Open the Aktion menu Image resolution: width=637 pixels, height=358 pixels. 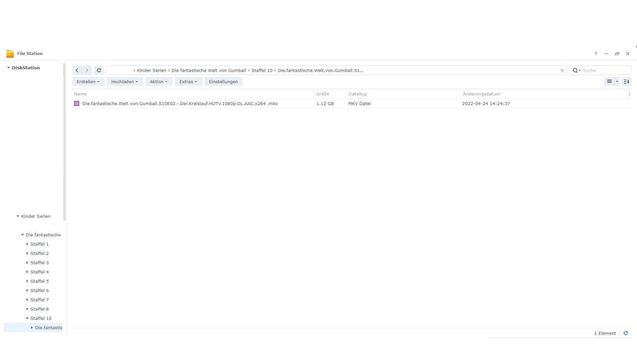tap(159, 82)
